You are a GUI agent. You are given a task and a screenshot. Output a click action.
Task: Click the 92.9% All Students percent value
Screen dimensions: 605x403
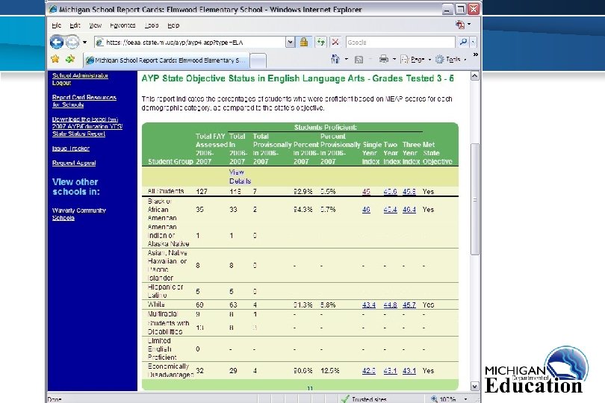(x=302, y=191)
